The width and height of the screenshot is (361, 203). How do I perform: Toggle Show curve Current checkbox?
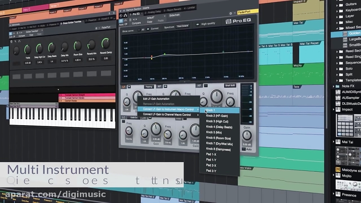coord(148,29)
